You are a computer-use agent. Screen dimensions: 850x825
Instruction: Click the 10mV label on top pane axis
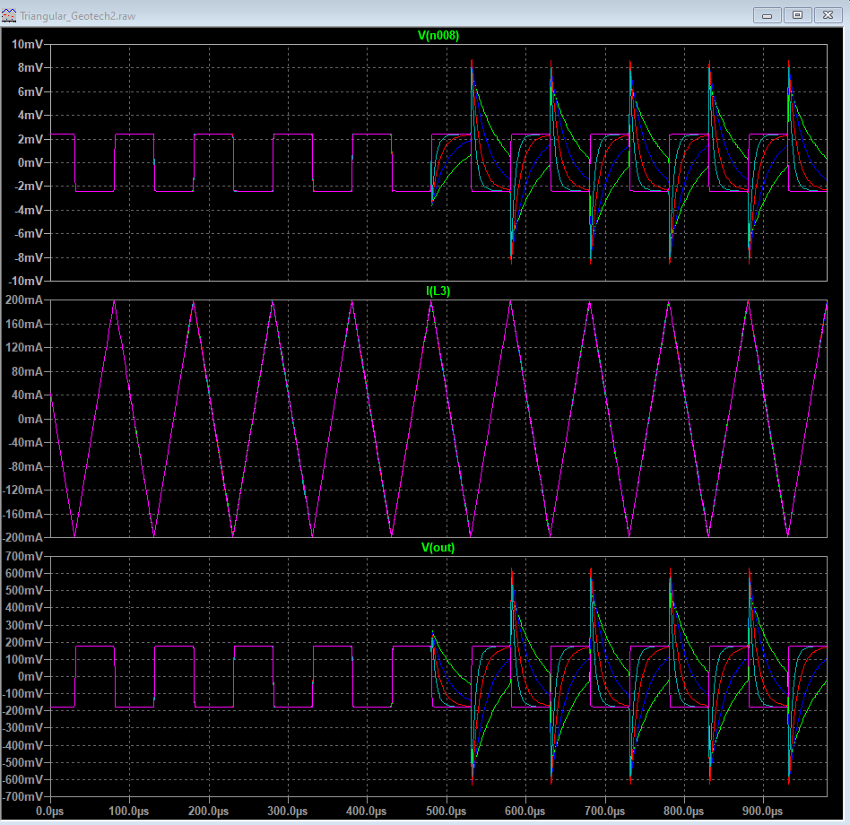27,44
